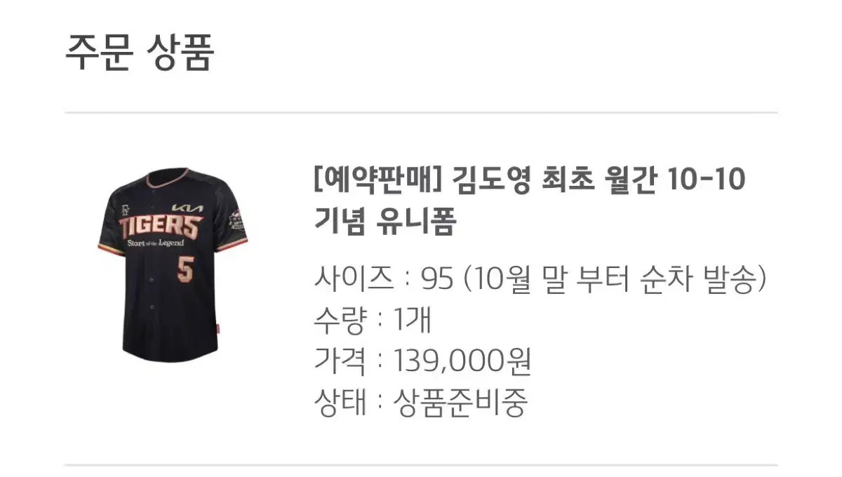842x477 pixels.
Task: Click the quantity value 1개
Action: (x=413, y=321)
